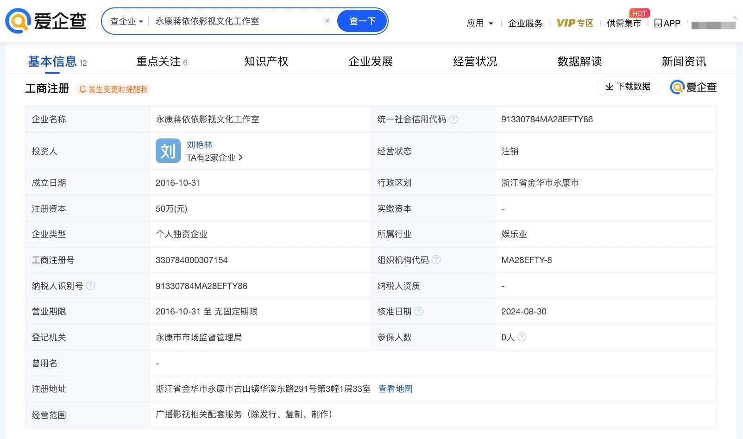743x439 pixels.
Task: Clear the search box with the × icon
Action: pos(327,21)
